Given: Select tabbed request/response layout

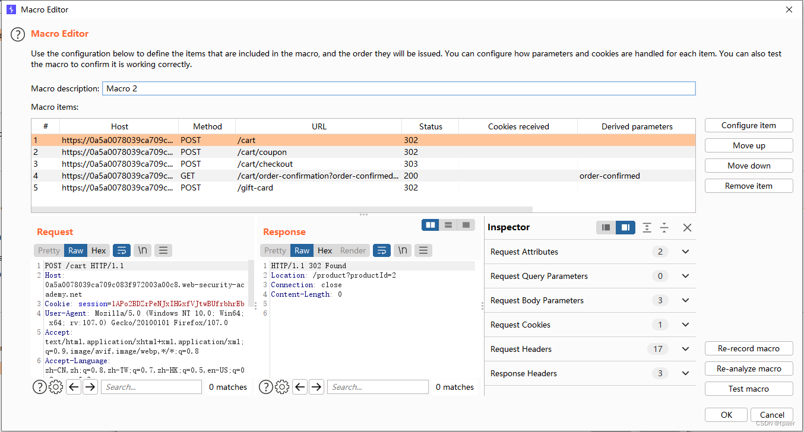Looking at the screenshot, I should pyautogui.click(x=466, y=225).
